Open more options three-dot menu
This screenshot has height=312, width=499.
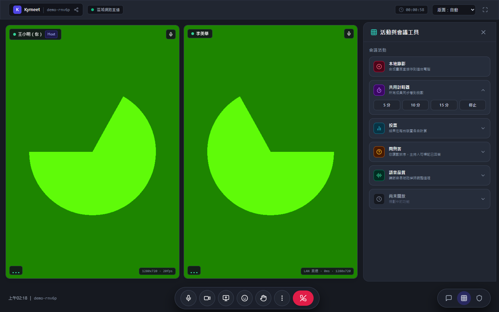point(282,298)
